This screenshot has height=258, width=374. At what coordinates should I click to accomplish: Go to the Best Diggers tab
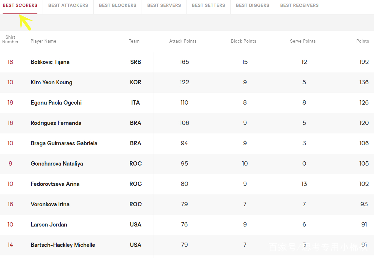[252, 5]
